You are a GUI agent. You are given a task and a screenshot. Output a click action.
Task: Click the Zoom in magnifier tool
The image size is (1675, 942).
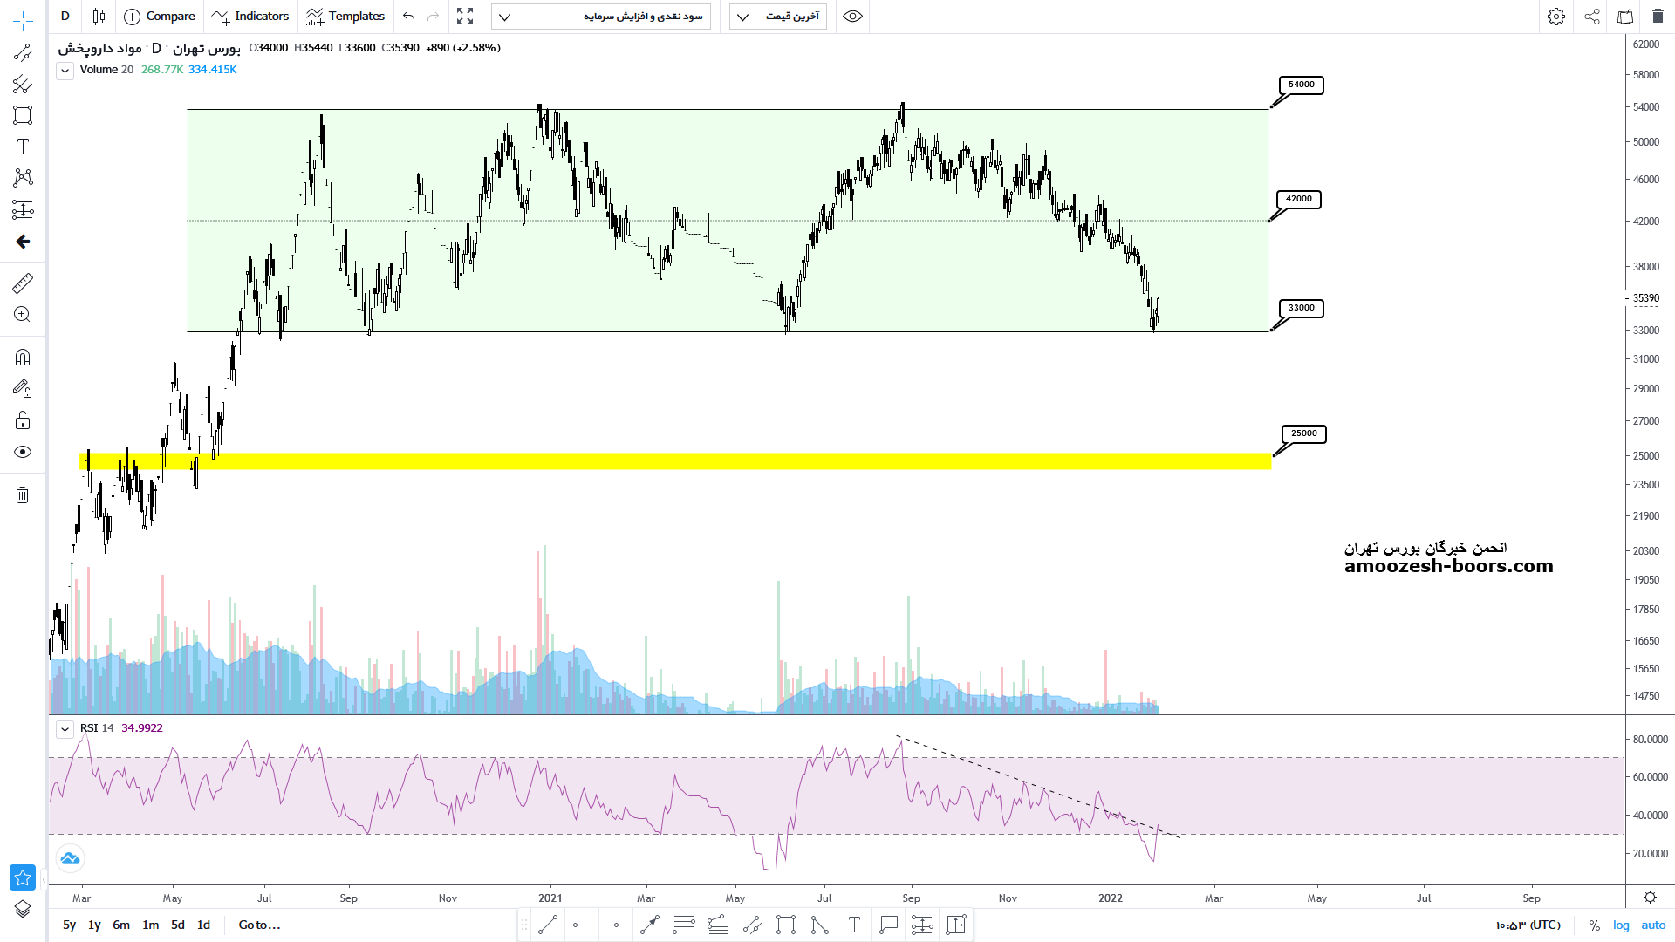pos(23,315)
